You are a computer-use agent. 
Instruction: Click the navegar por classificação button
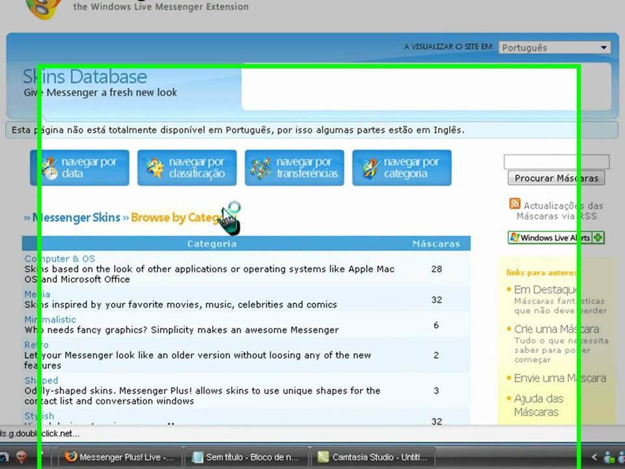[x=187, y=167]
